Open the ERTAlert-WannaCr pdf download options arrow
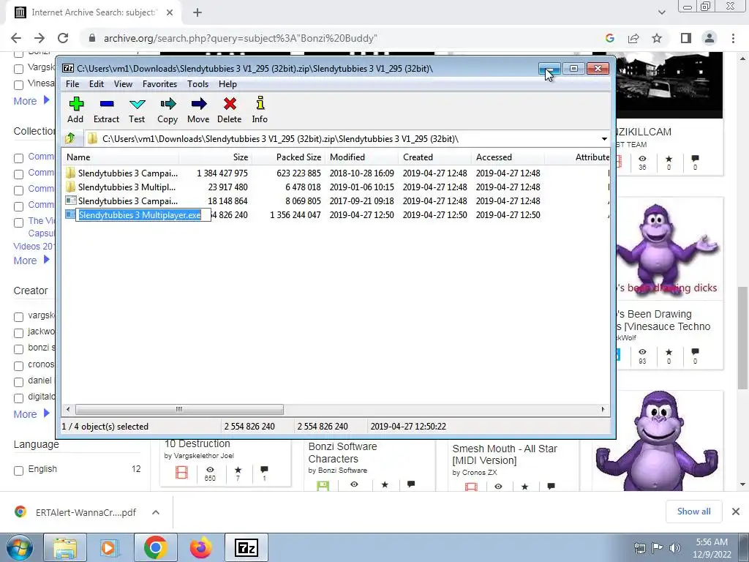This screenshot has width=749, height=562. tap(155, 512)
